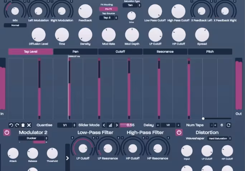The width and height of the screenshot is (245, 171).
Task: Click the X clear icon beside trash
Action: tap(29, 125)
